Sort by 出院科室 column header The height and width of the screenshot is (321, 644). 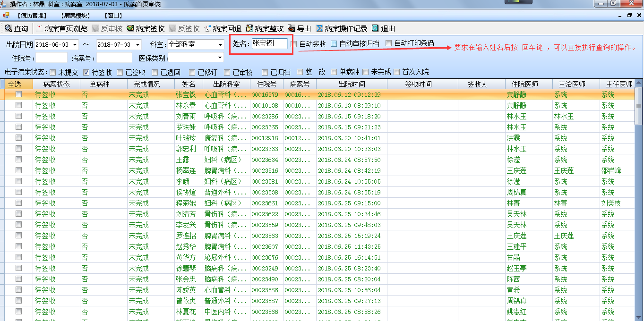pyautogui.click(x=226, y=84)
